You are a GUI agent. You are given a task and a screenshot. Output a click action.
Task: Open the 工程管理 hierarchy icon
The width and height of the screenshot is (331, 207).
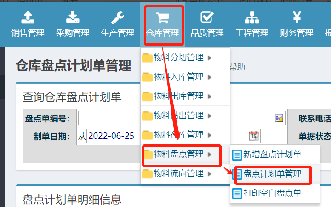pos(252,17)
